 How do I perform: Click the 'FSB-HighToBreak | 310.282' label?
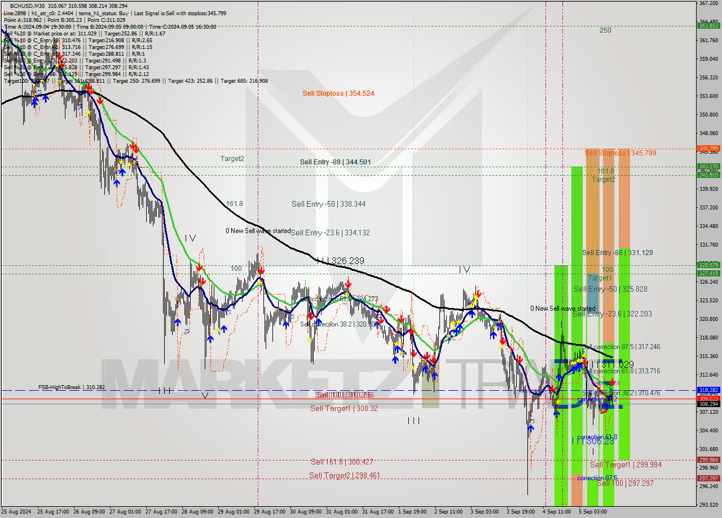[x=72, y=387]
